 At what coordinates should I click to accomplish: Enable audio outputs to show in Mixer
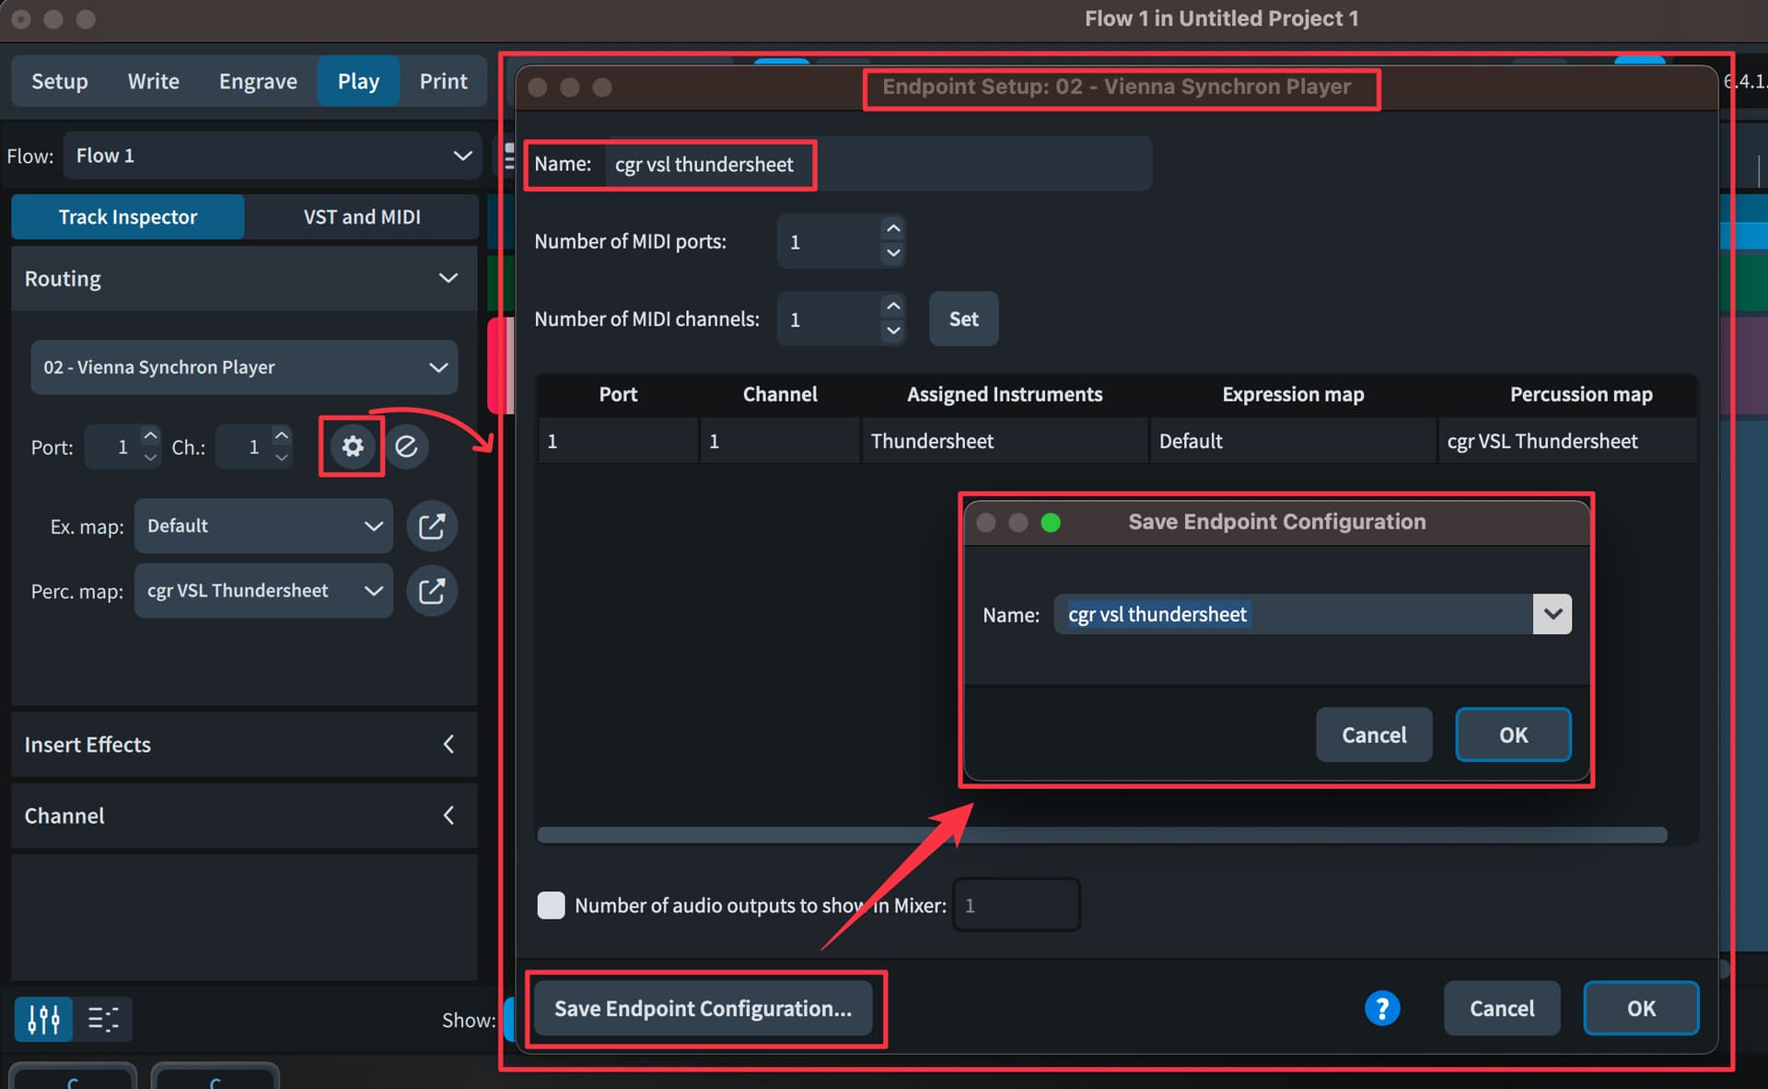[551, 905]
